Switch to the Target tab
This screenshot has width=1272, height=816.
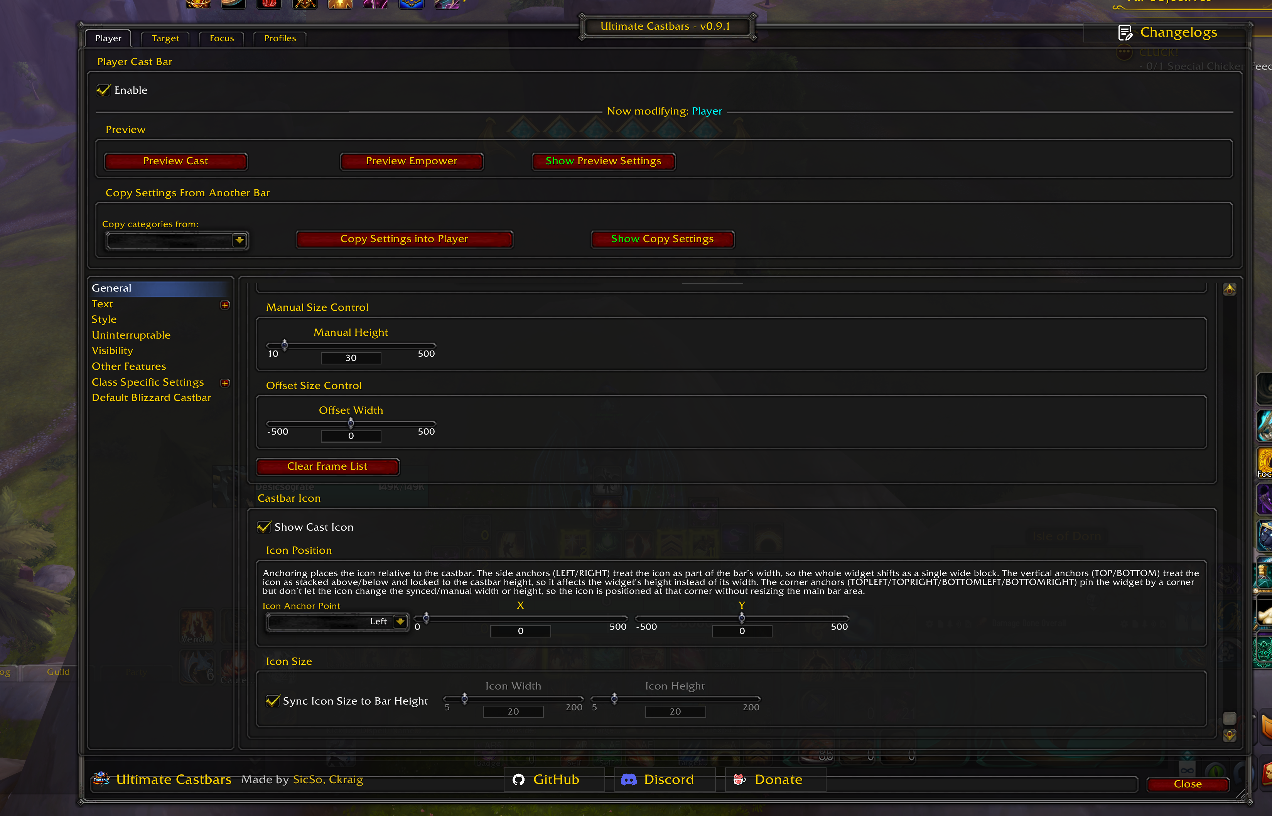[165, 38]
